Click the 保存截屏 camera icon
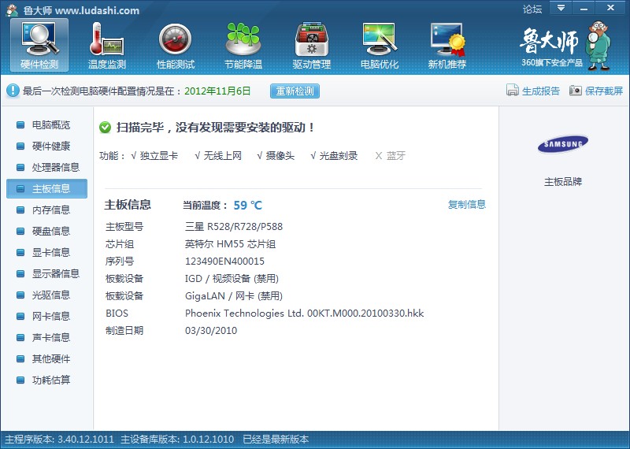The width and height of the screenshot is (630, 449). click(x=575, y=91)
